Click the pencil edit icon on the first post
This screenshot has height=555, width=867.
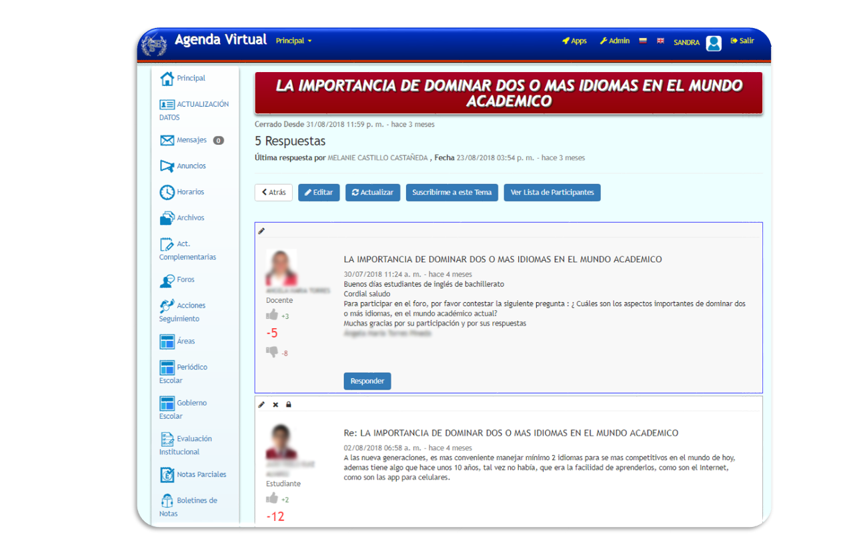(x=261, y=231)
